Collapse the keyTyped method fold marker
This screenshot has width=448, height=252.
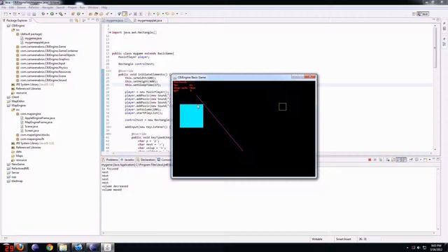click(111, 134)
